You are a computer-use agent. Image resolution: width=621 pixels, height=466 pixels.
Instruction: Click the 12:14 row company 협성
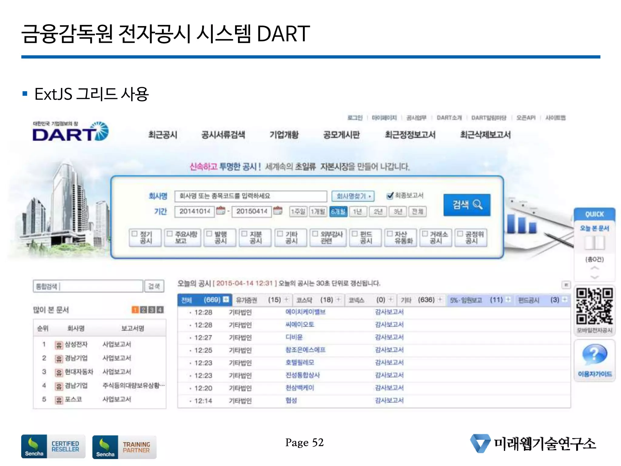pos(291,400)
